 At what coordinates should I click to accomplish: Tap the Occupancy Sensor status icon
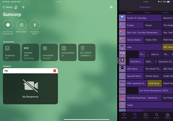[35, 25]
